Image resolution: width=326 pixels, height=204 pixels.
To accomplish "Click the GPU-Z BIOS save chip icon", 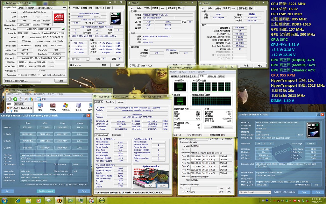I will tap(63, 29).
